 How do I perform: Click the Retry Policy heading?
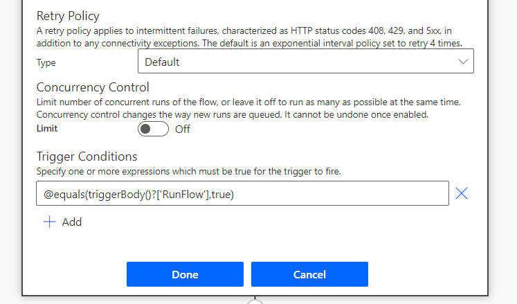point(68,16)
